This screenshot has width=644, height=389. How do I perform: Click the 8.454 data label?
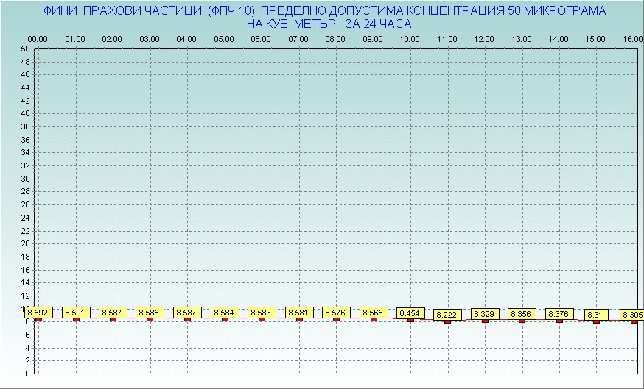pos(410,313)
